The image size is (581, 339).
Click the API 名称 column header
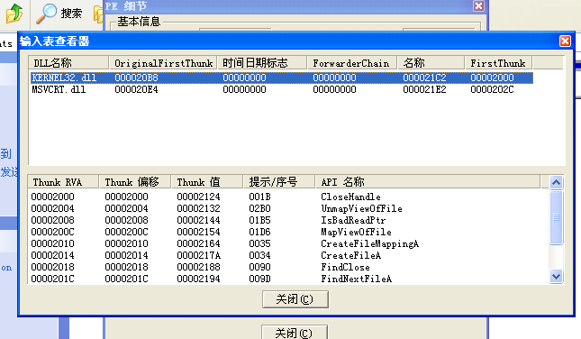click(428, 182)
